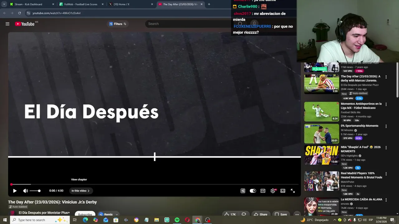Viewport: 399px width, 224px height.
Task: Go back to the previous page
Action: 4,13
